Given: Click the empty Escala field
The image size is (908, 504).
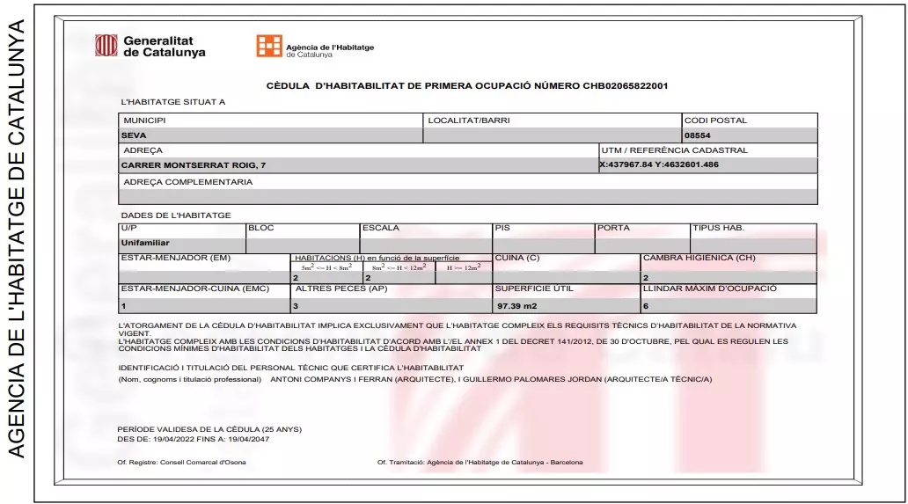Looking at the screenshot, I should pyautogui.click(x=426, y=243).
